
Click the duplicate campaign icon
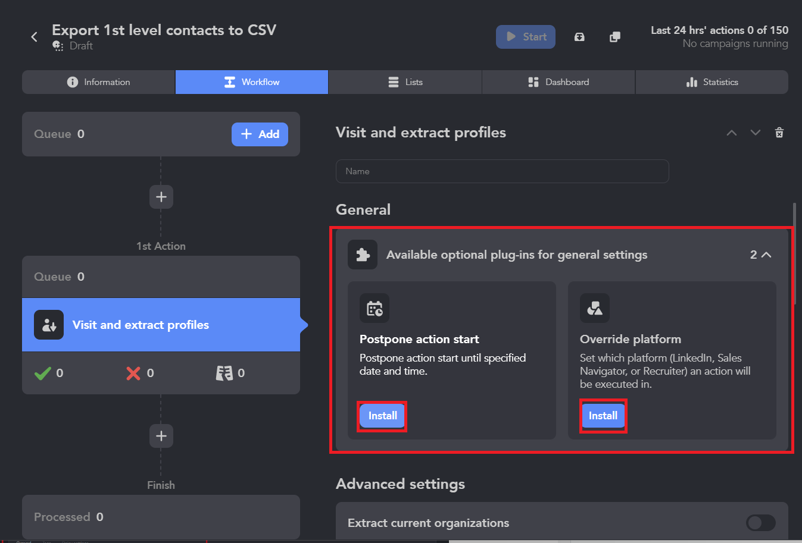[615, 37]
